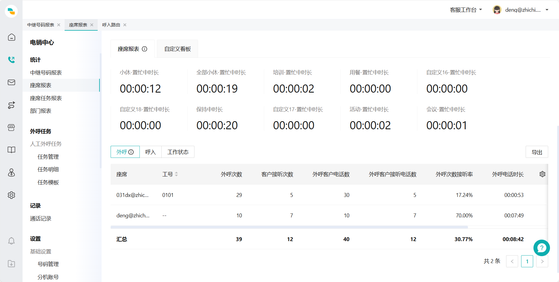Switch to the 呼入 data tab
559x282 pixels.
pyautogui.click(x=151, y=152)
